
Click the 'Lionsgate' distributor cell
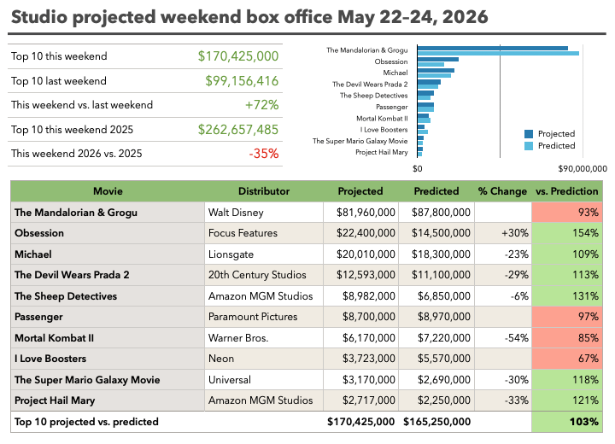[x=264, y=254]
